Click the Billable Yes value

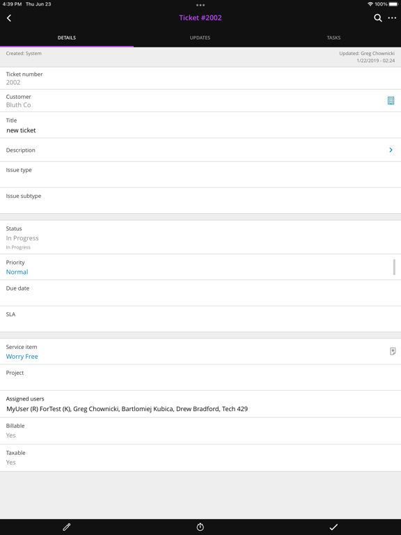pos(10,435)
